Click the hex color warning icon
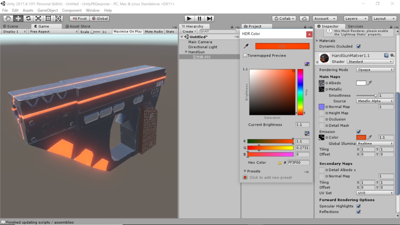This screenshot has width=400, height=225. click(280, 162)
